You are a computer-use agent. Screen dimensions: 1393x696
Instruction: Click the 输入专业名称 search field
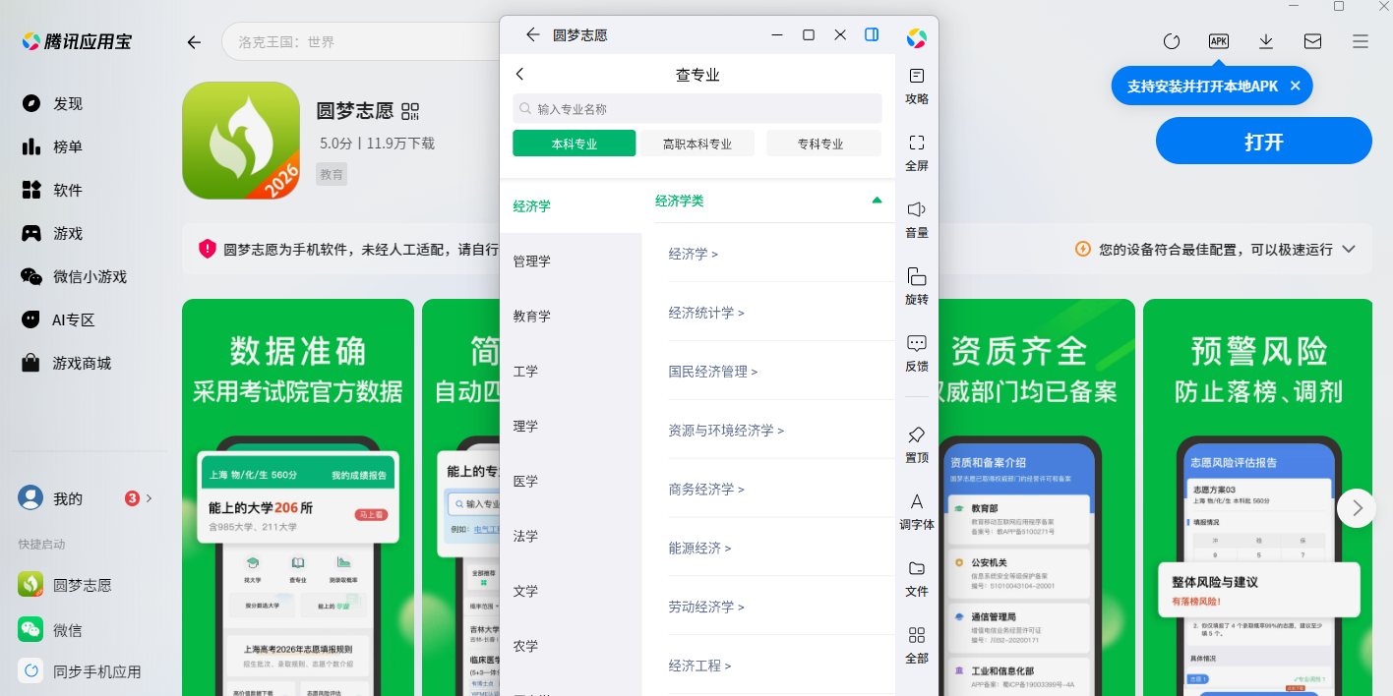point(697,108)
